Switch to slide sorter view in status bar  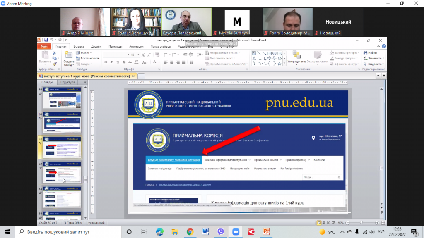324,223
